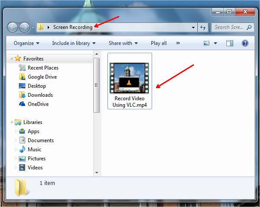Click navigation pane scroll down arrow

pos(97,173)
